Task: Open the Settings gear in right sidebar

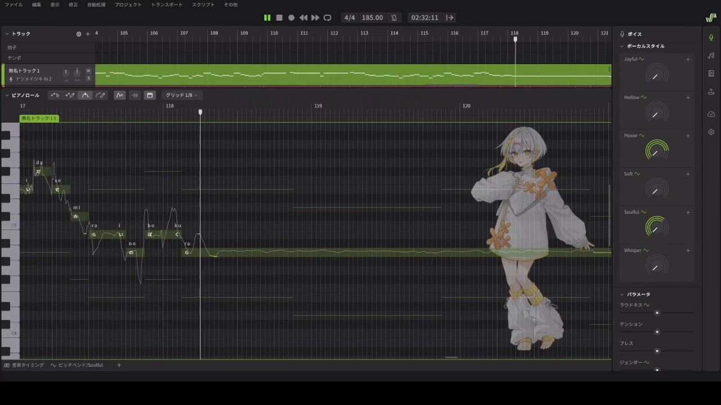Action: [x=711, y=132]
